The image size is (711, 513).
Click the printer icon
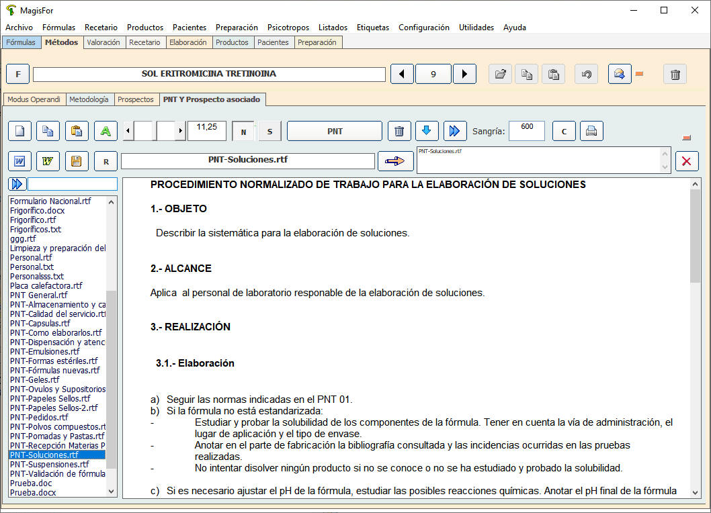591,132
